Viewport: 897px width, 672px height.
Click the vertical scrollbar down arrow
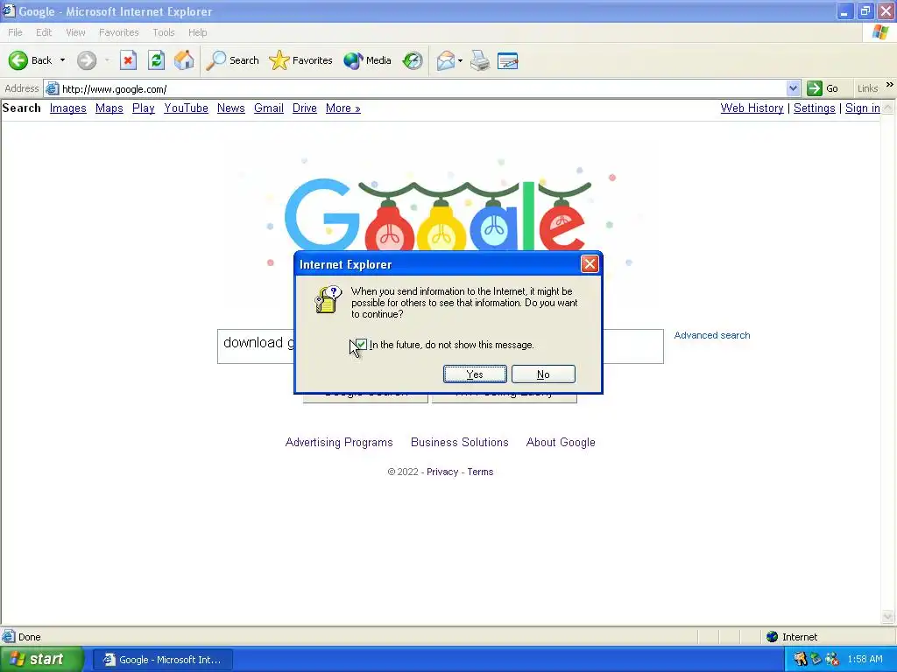tap(888, 617)
